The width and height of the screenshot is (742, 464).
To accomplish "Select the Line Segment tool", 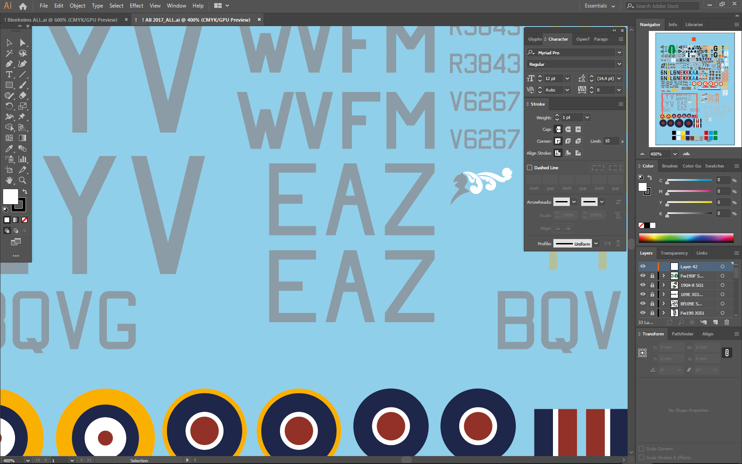I will [23, 75].
